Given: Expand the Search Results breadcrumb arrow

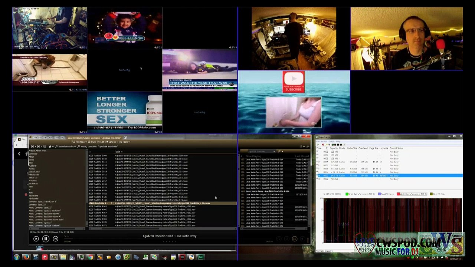Looking at the screenshot, I should [x=76, y=146].
